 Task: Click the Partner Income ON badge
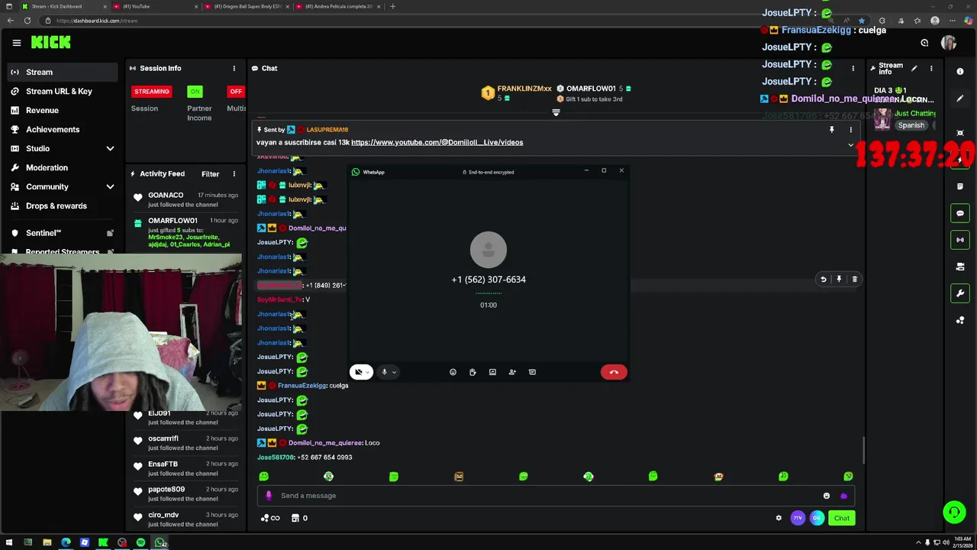195,92
